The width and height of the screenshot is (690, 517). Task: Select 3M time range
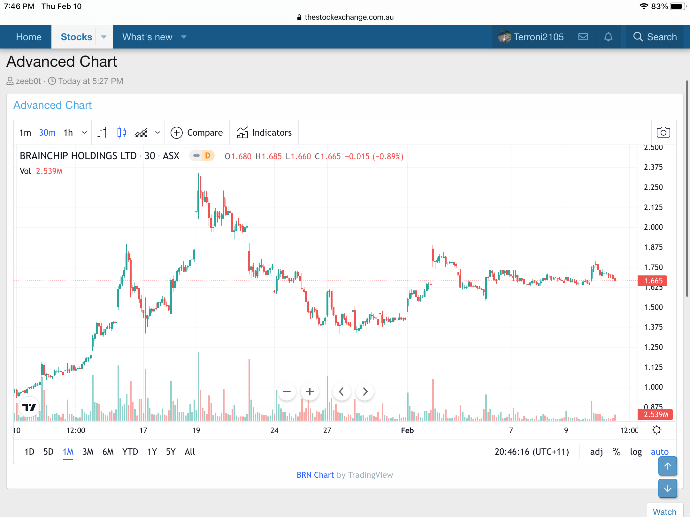point(88,452)
